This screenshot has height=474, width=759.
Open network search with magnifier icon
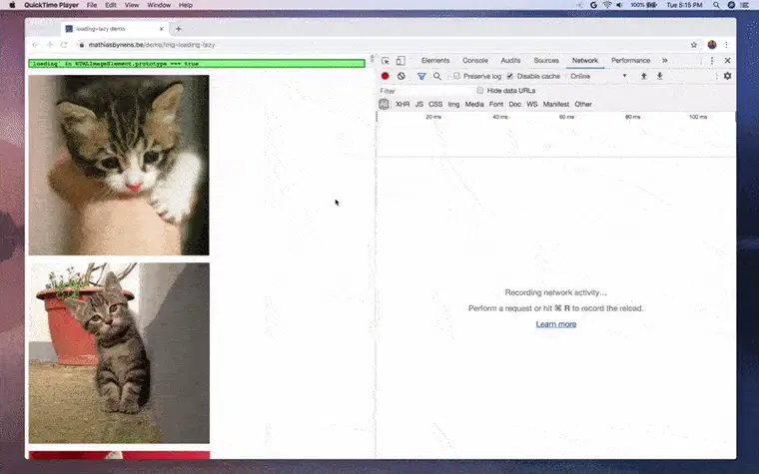436,76
